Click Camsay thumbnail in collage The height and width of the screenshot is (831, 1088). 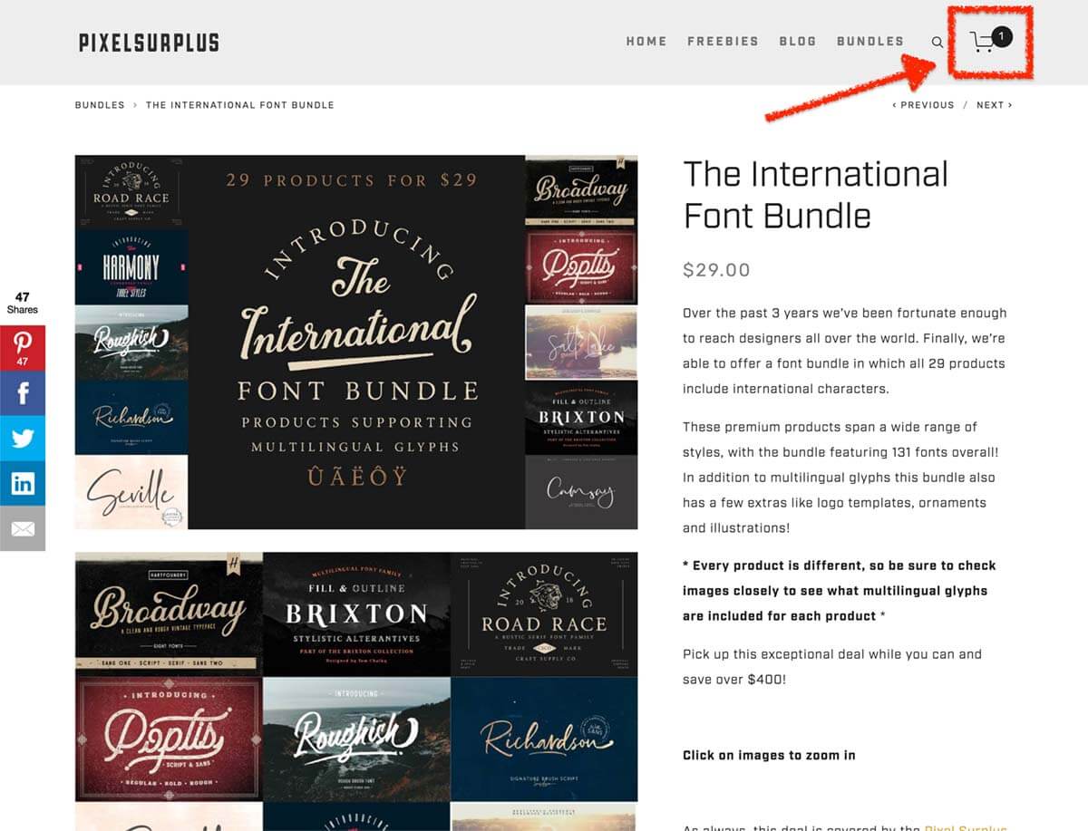(x=581, y=492)
